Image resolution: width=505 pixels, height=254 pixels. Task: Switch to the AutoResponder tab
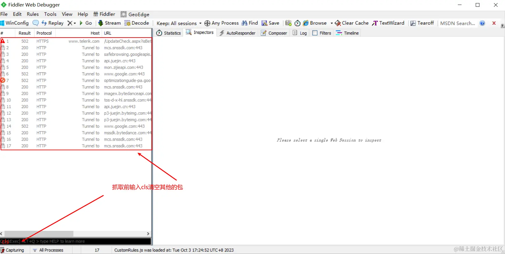(237, 33)
